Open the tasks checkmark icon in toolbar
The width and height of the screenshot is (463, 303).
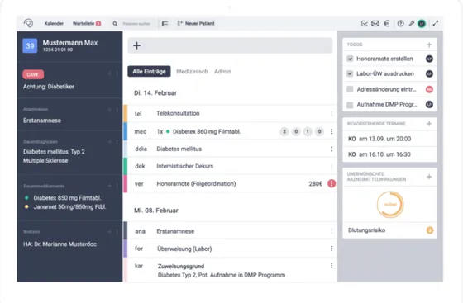point(365,24)
